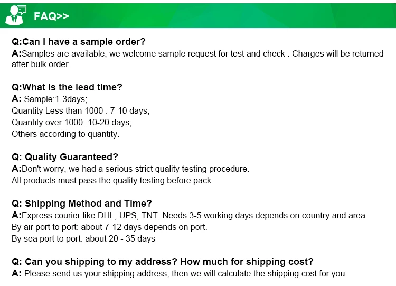Select the 'Quantity Less than 1000' line
Screen dimensions: 396x286
pos(80,111)
